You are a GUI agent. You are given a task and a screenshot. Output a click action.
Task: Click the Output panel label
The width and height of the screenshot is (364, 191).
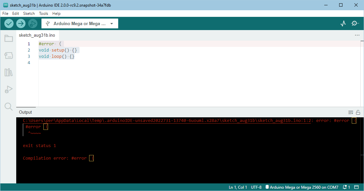(x=25, y=112)
